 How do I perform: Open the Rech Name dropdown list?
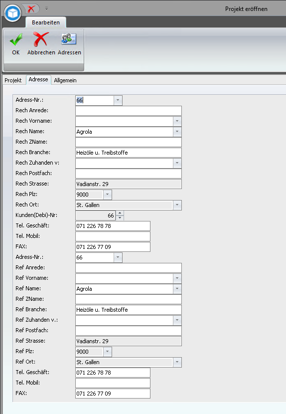[x=177, y=132]
